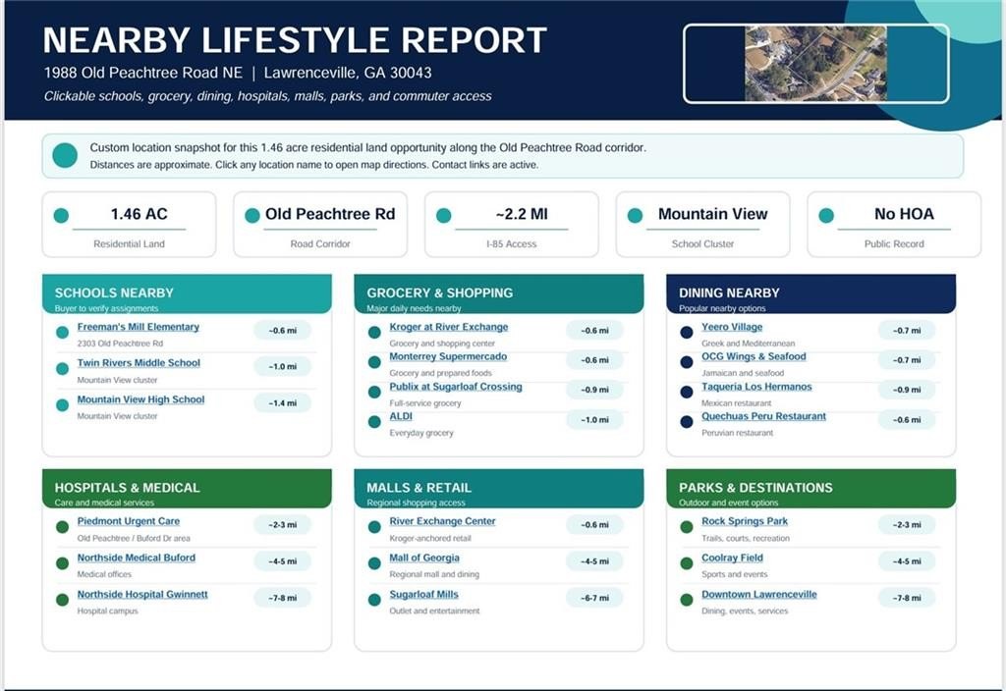Click the teal dot beside No HOA
The width and height of the screenshot is (1006, 691).
(826, 216)
